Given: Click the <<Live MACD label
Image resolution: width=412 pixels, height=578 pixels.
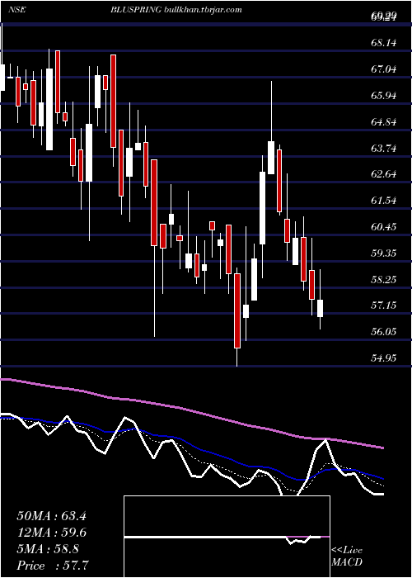Looking at the screenshot, I should point(347,557).
